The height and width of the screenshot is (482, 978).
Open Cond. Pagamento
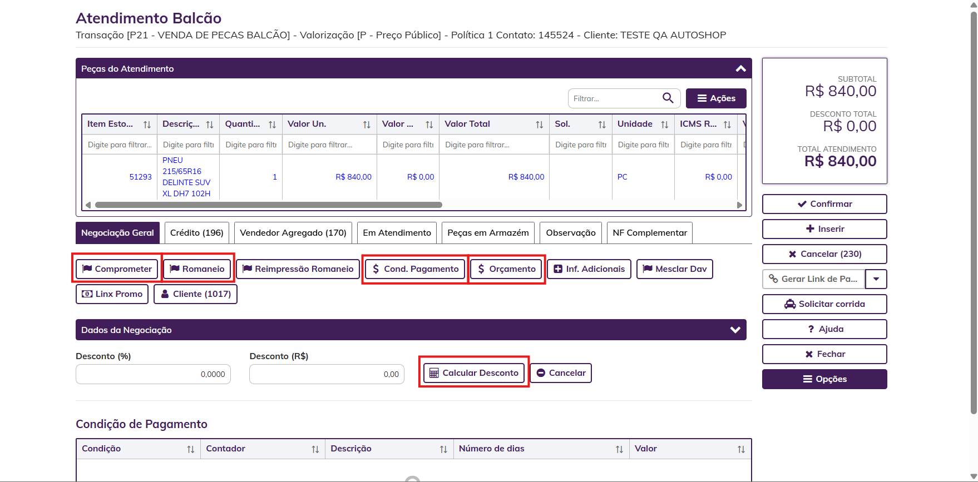coord(415,269)
